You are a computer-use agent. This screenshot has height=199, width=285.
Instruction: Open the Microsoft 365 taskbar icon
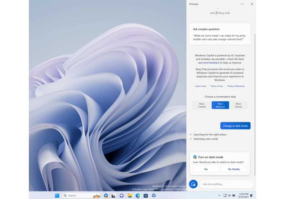point(154,195)
